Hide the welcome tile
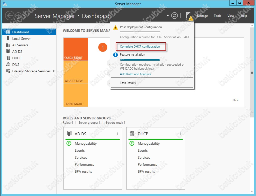 click(x=236, y=100)
